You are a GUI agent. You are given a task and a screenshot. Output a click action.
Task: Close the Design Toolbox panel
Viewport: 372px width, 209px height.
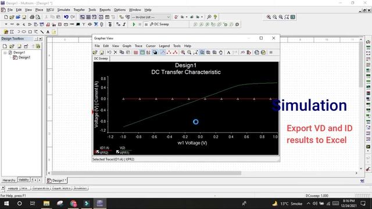coord(41,39)
